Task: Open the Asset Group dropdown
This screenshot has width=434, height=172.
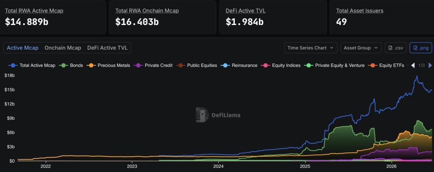Action: coord(361,48)
